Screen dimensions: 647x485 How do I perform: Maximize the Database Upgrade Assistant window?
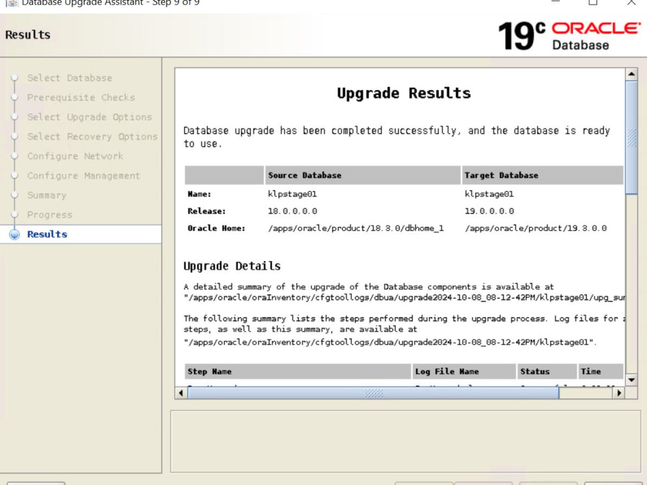click(x=593, y=2)
